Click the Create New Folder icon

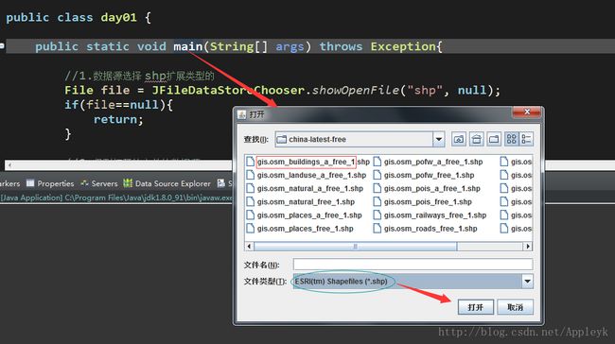click(x=494, y=139)
